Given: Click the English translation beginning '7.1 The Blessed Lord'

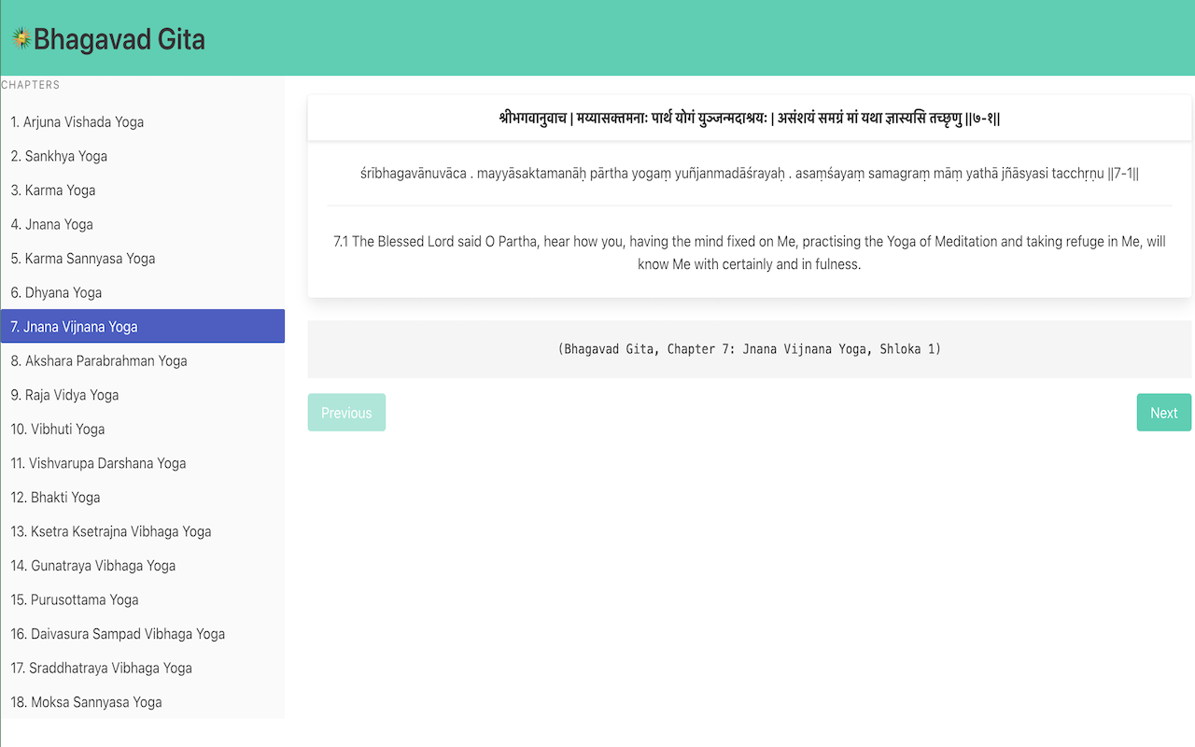Looking at the screenshot, I should click(750, 252).
